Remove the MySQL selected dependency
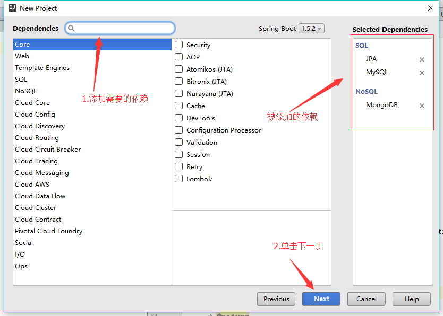 (x=422, y=73)
